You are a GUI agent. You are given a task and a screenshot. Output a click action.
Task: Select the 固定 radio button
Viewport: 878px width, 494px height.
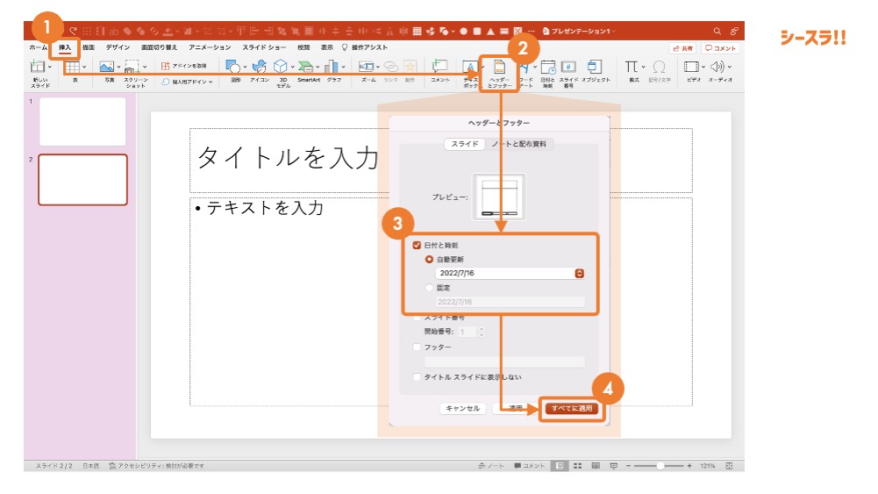(429, 287)
